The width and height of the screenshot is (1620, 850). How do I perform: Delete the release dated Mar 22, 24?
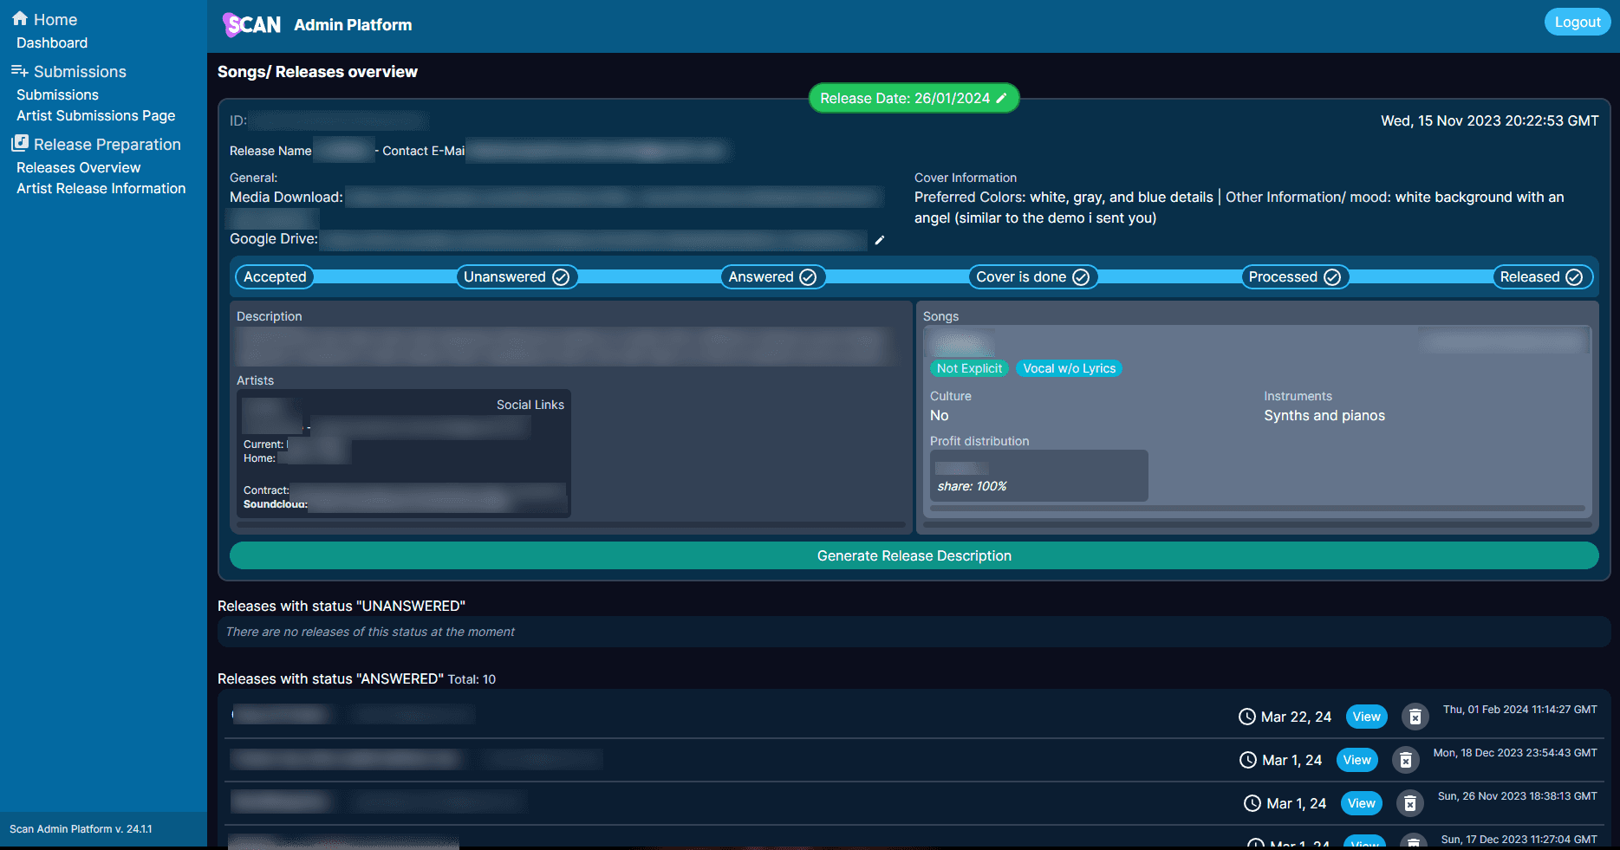pos(1415,717)
